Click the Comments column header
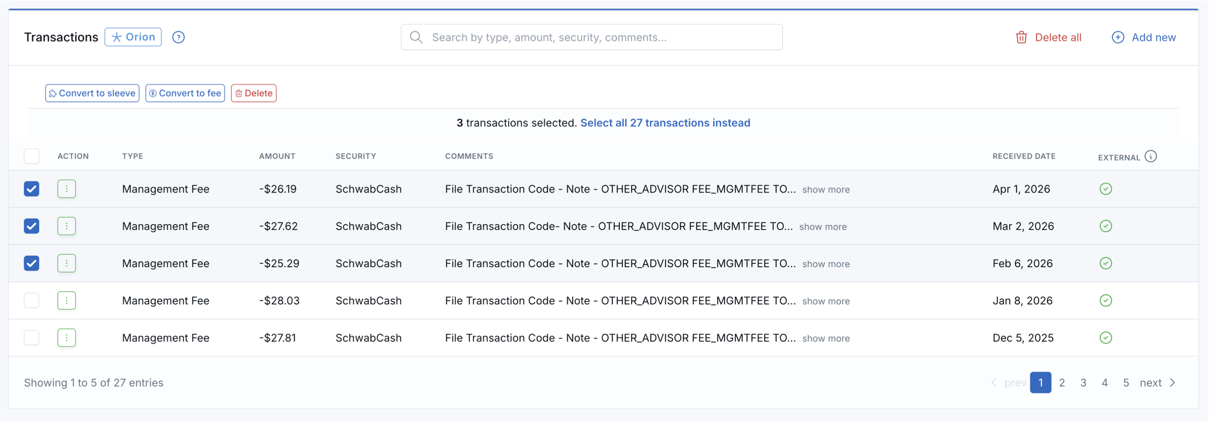The height and width of the screenshot is (421, 1209). tap(469, 156)
